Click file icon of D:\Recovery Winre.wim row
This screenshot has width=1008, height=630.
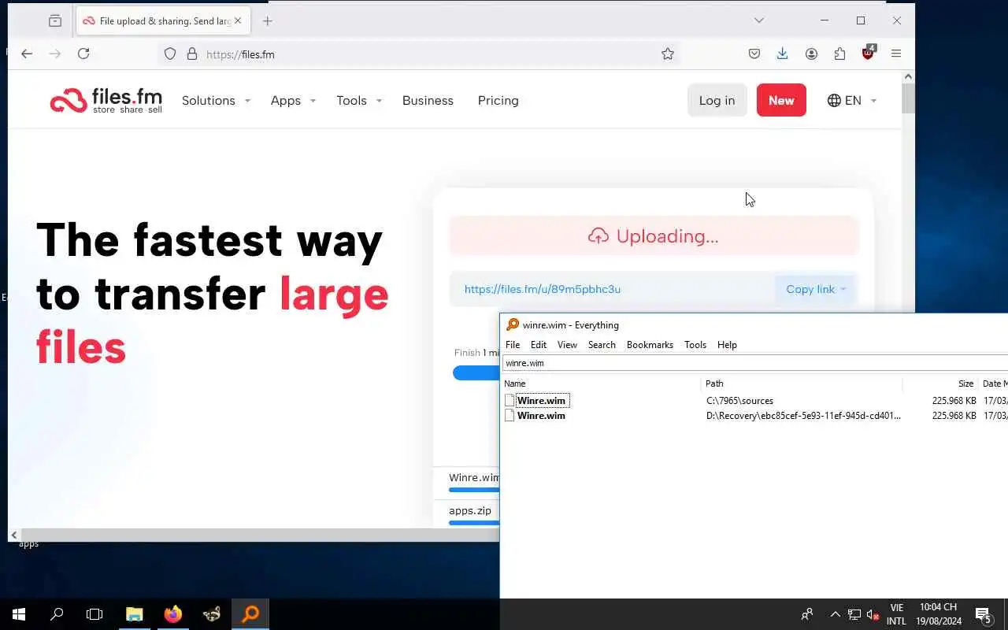(510, 416)
